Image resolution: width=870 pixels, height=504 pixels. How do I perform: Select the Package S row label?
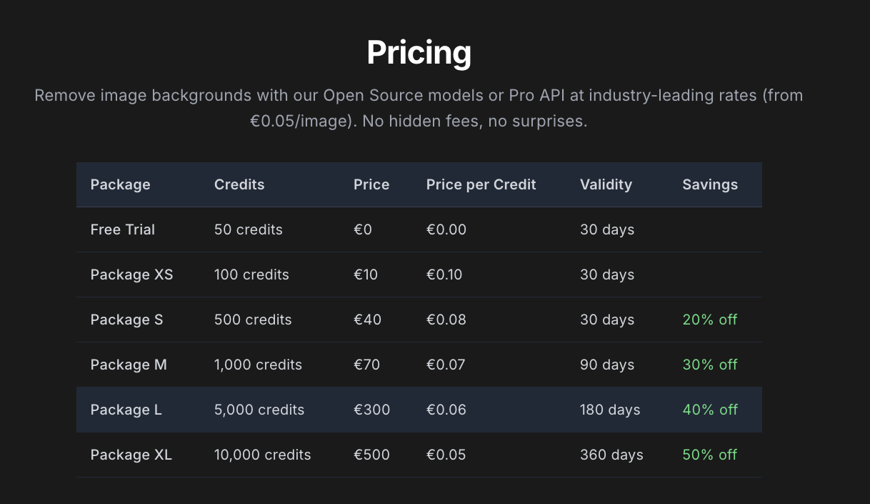click(126, 320)
